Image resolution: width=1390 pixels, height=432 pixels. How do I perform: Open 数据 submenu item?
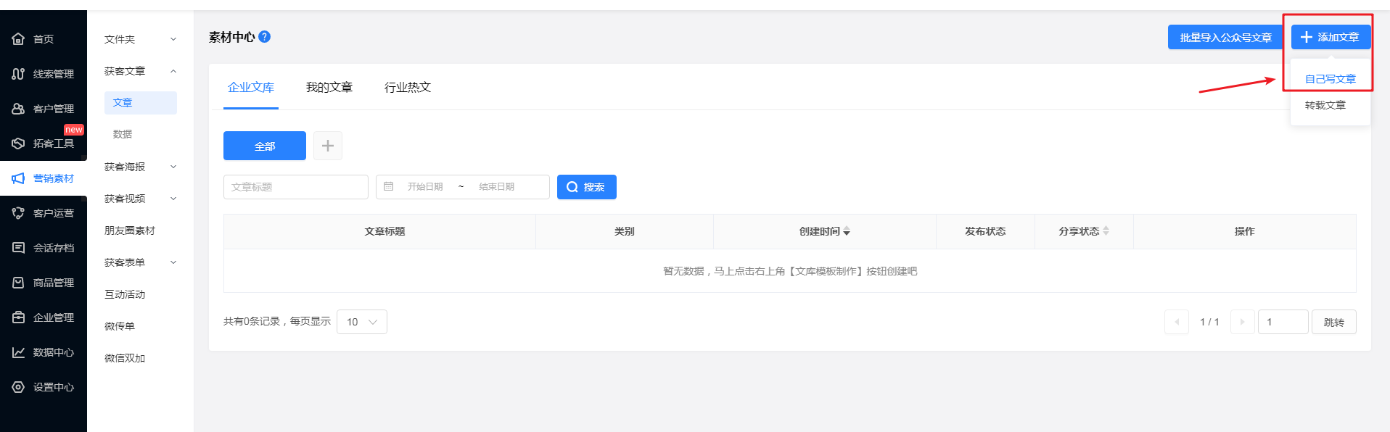coord(123,134)
